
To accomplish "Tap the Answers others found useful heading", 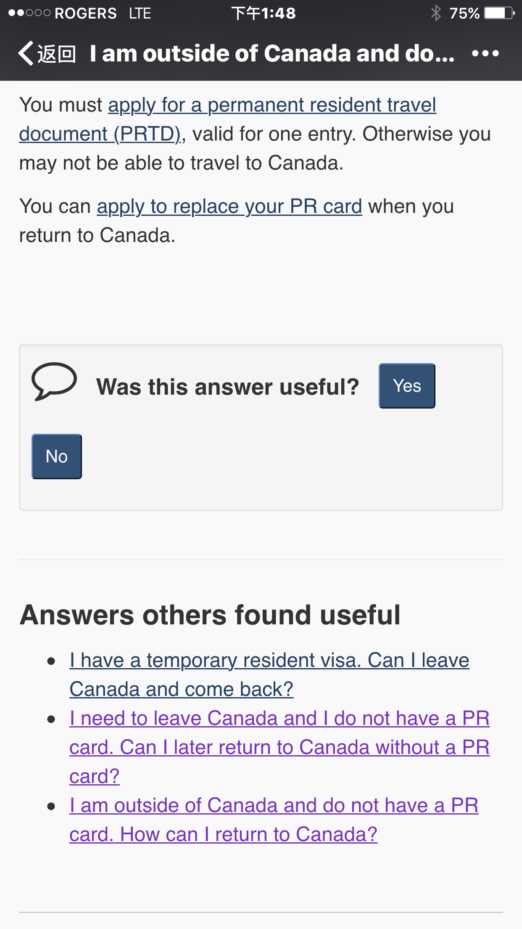I will pos(210,615).
